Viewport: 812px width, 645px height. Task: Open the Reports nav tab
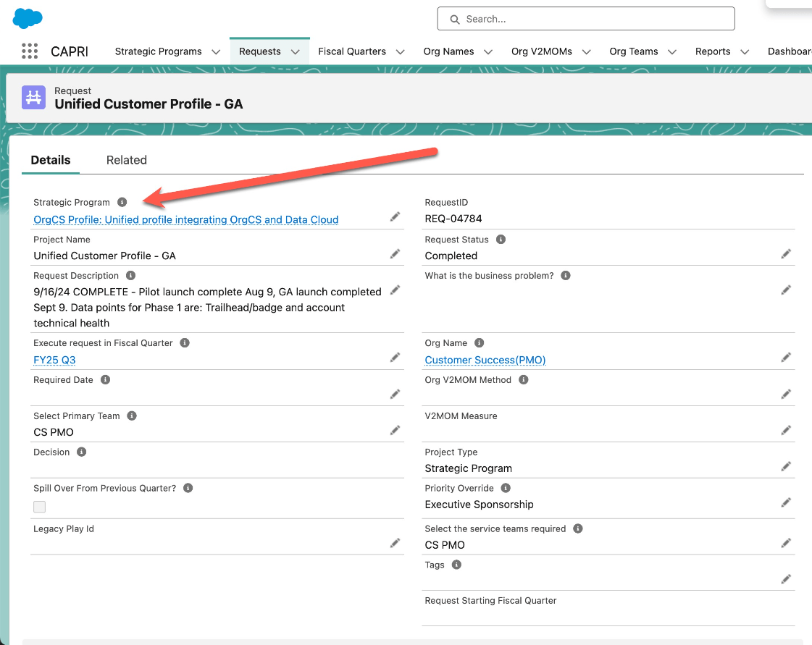click(x=713, y=51)
